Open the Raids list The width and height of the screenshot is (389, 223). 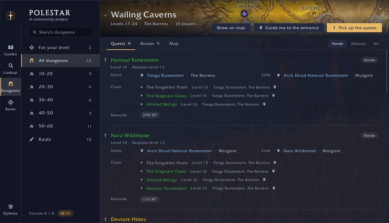pos(60,140)
